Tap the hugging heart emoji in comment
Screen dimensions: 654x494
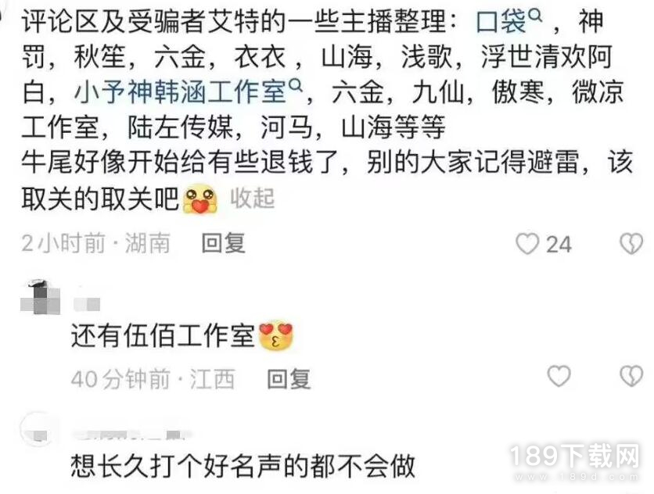(x=200, y=199)
